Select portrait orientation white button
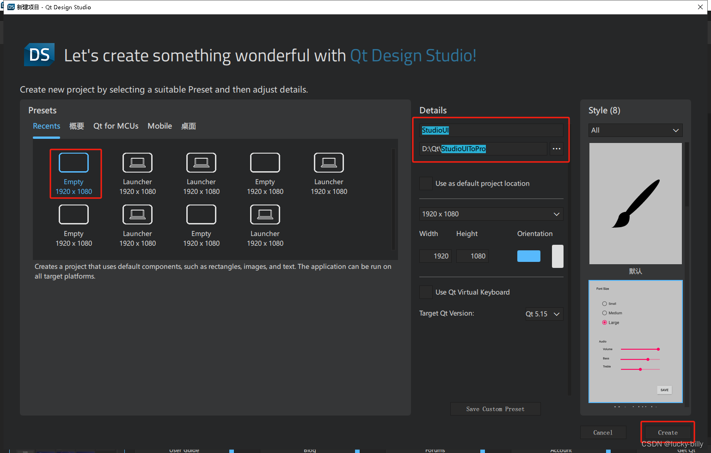 558,256
